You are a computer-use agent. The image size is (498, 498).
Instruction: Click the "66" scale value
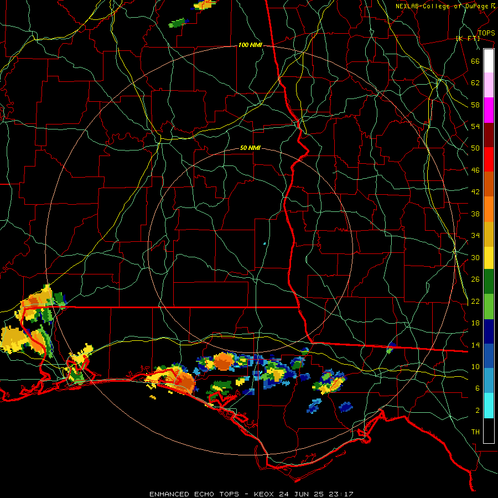[475, 61]
